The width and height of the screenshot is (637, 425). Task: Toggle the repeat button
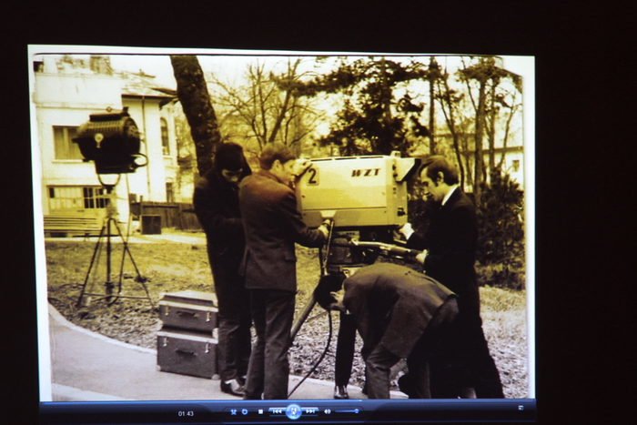coord(245,412)
